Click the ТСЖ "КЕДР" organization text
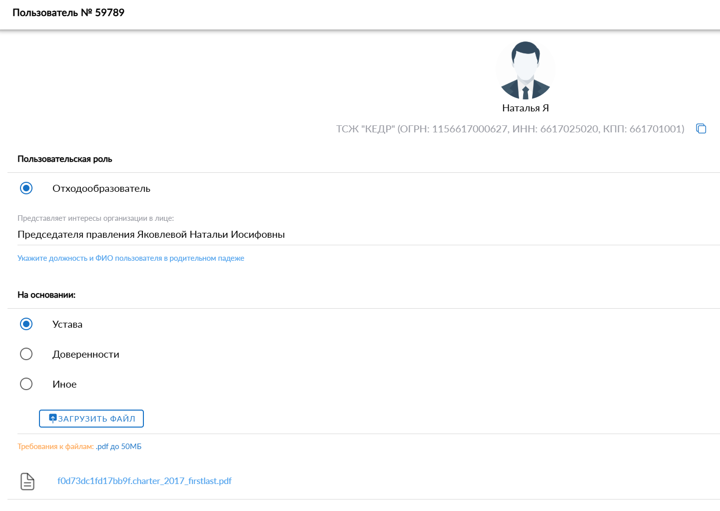This screenshot has width=720, height=511. click(x=510, y=129)
